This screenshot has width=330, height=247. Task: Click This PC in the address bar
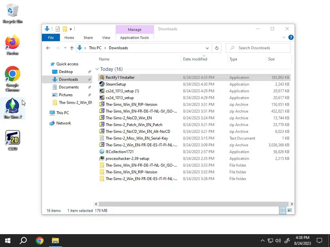coord(95,48)
